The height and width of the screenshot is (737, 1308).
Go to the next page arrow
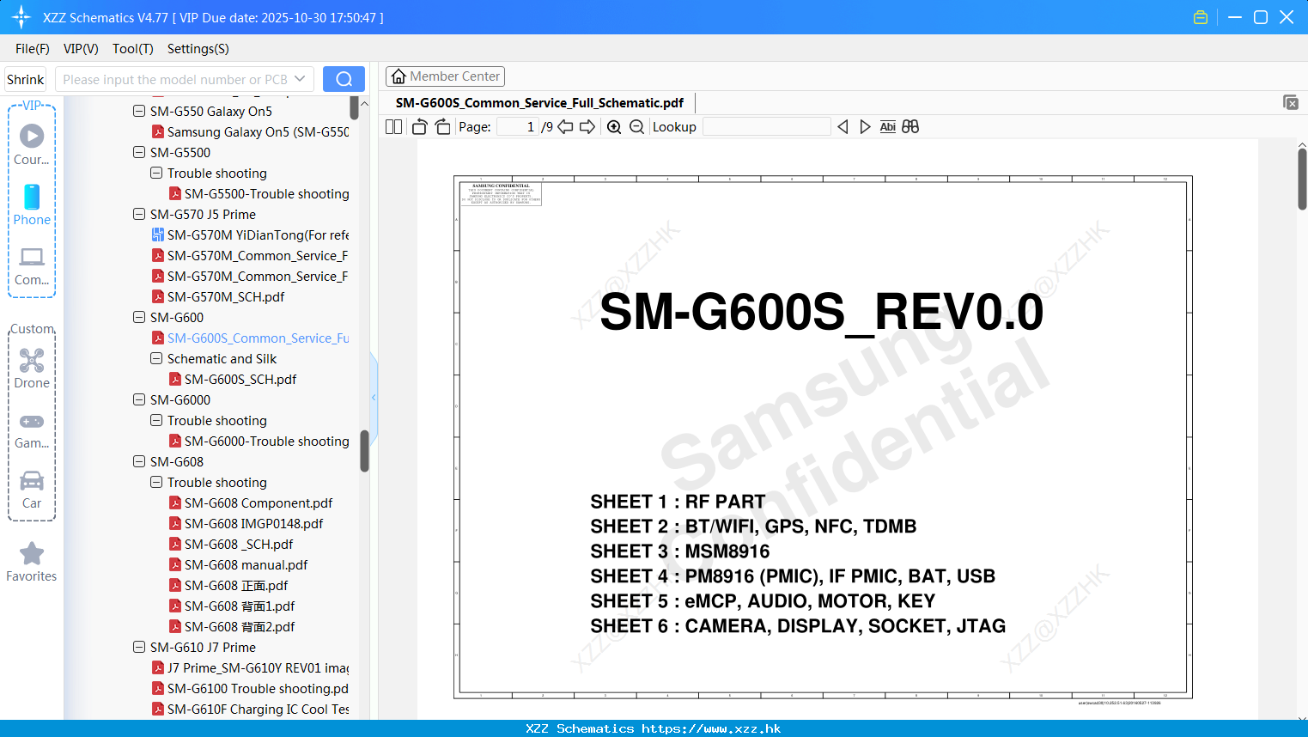coord(587,126)
